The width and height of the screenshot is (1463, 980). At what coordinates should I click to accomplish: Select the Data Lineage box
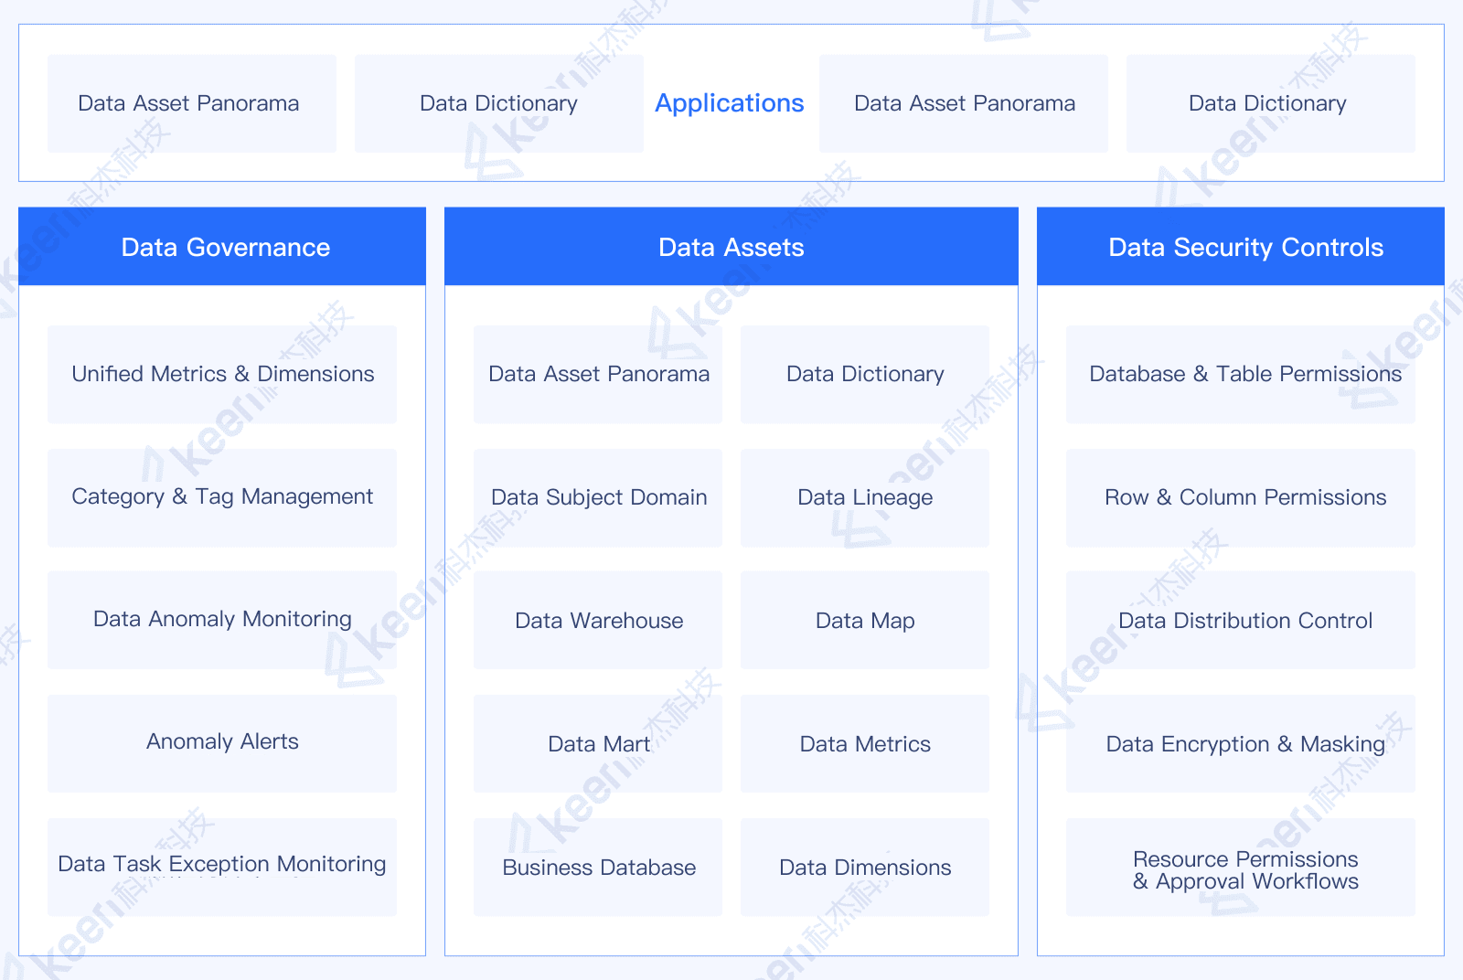coord(864,497)
